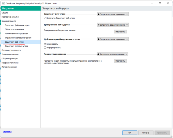Maximize the properties window
173x138 pixels.
(x=160, y=3)
